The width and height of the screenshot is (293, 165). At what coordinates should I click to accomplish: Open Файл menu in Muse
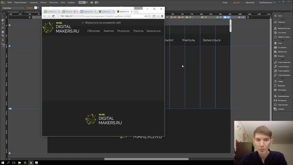pos(10,2)
